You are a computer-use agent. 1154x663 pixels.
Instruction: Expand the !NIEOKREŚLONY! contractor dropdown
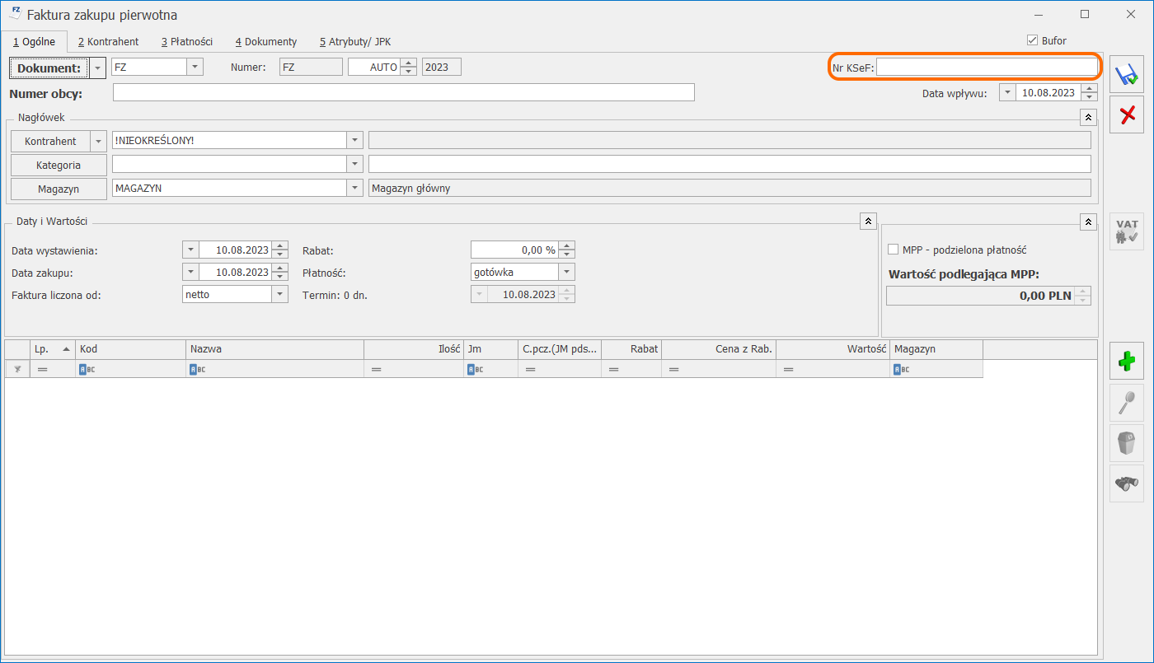355,140
